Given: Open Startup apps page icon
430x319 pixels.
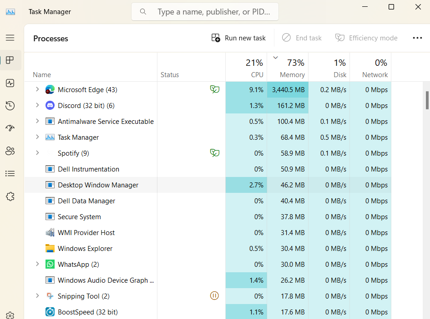Looking at the screenshot, I should coord(10,128).
